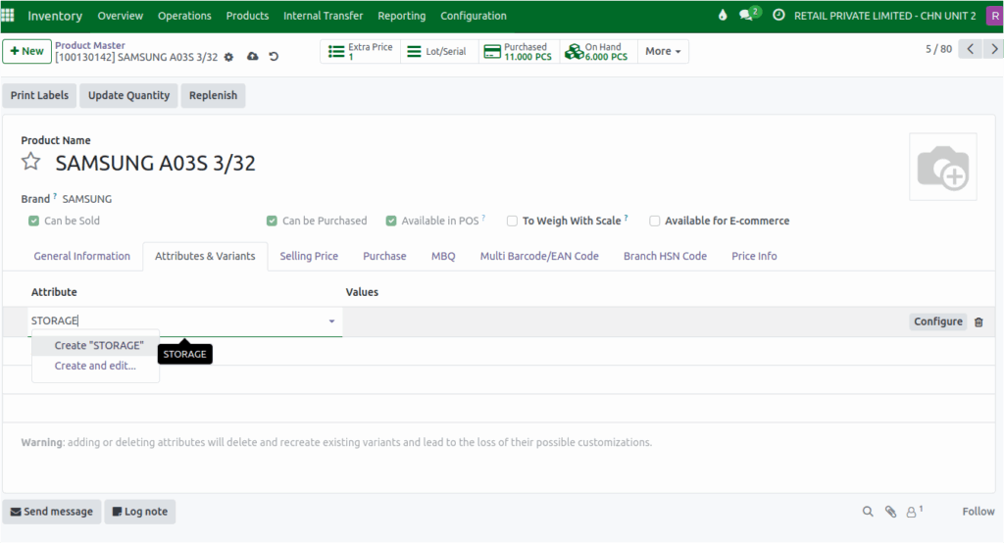The width and height of the screenshot is (1004, 543).
Task: Enable Available for E-commerce checkbox
Action: 654,221
